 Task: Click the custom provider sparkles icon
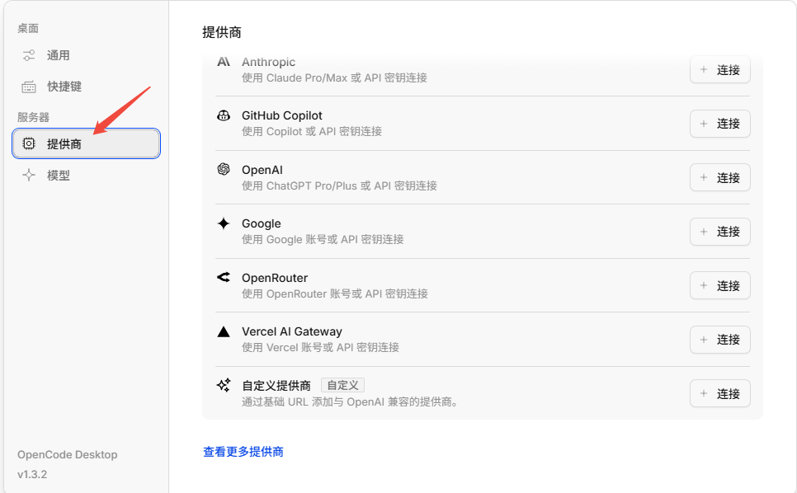pos(224,385)
